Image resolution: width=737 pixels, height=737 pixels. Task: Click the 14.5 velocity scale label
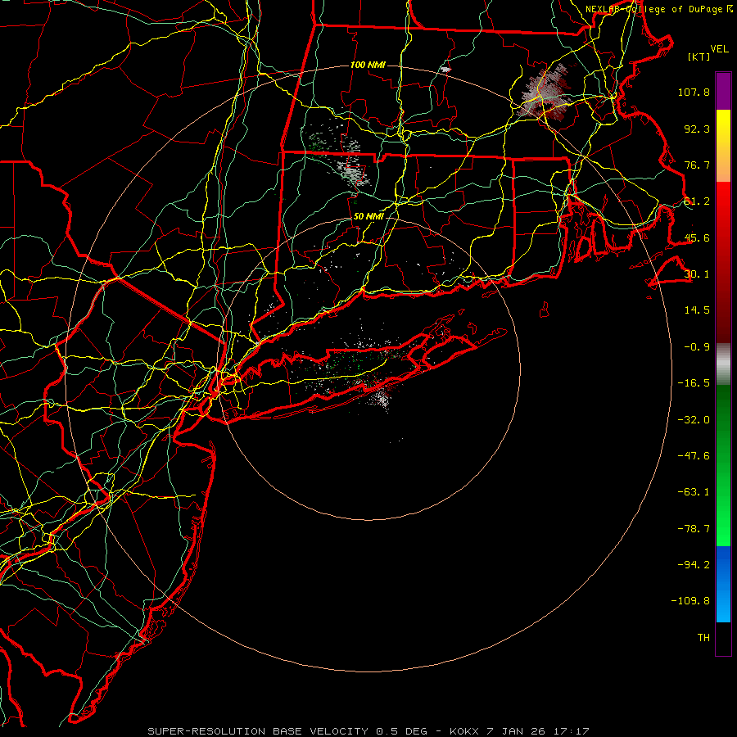697,310
